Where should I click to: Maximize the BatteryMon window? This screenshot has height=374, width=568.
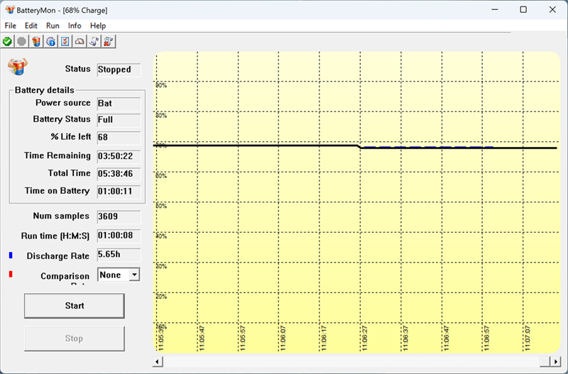coord(523,10)
